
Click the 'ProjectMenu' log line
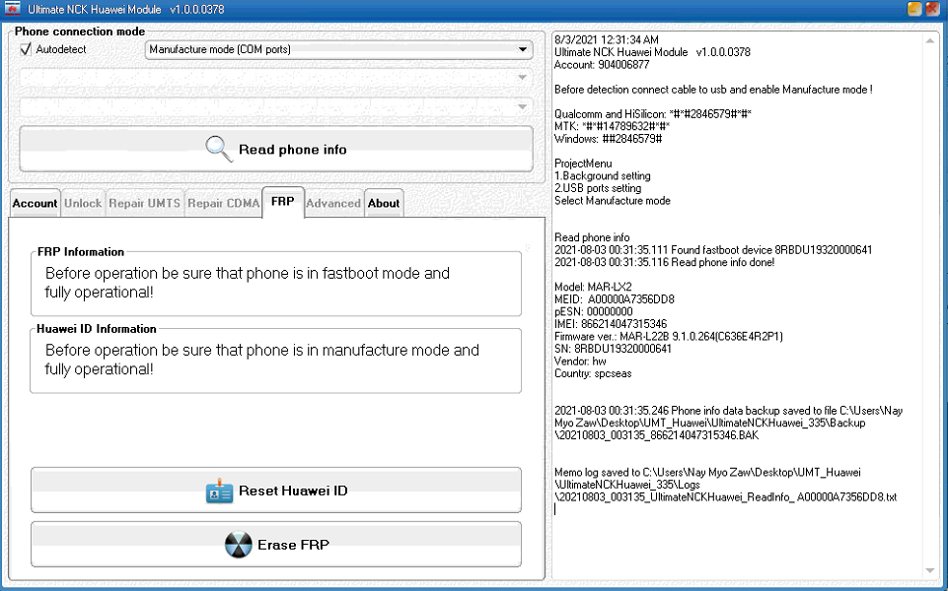coord(583,164)
